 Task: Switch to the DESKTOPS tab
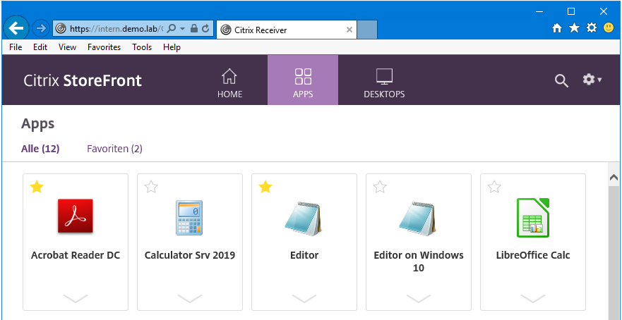384,83
